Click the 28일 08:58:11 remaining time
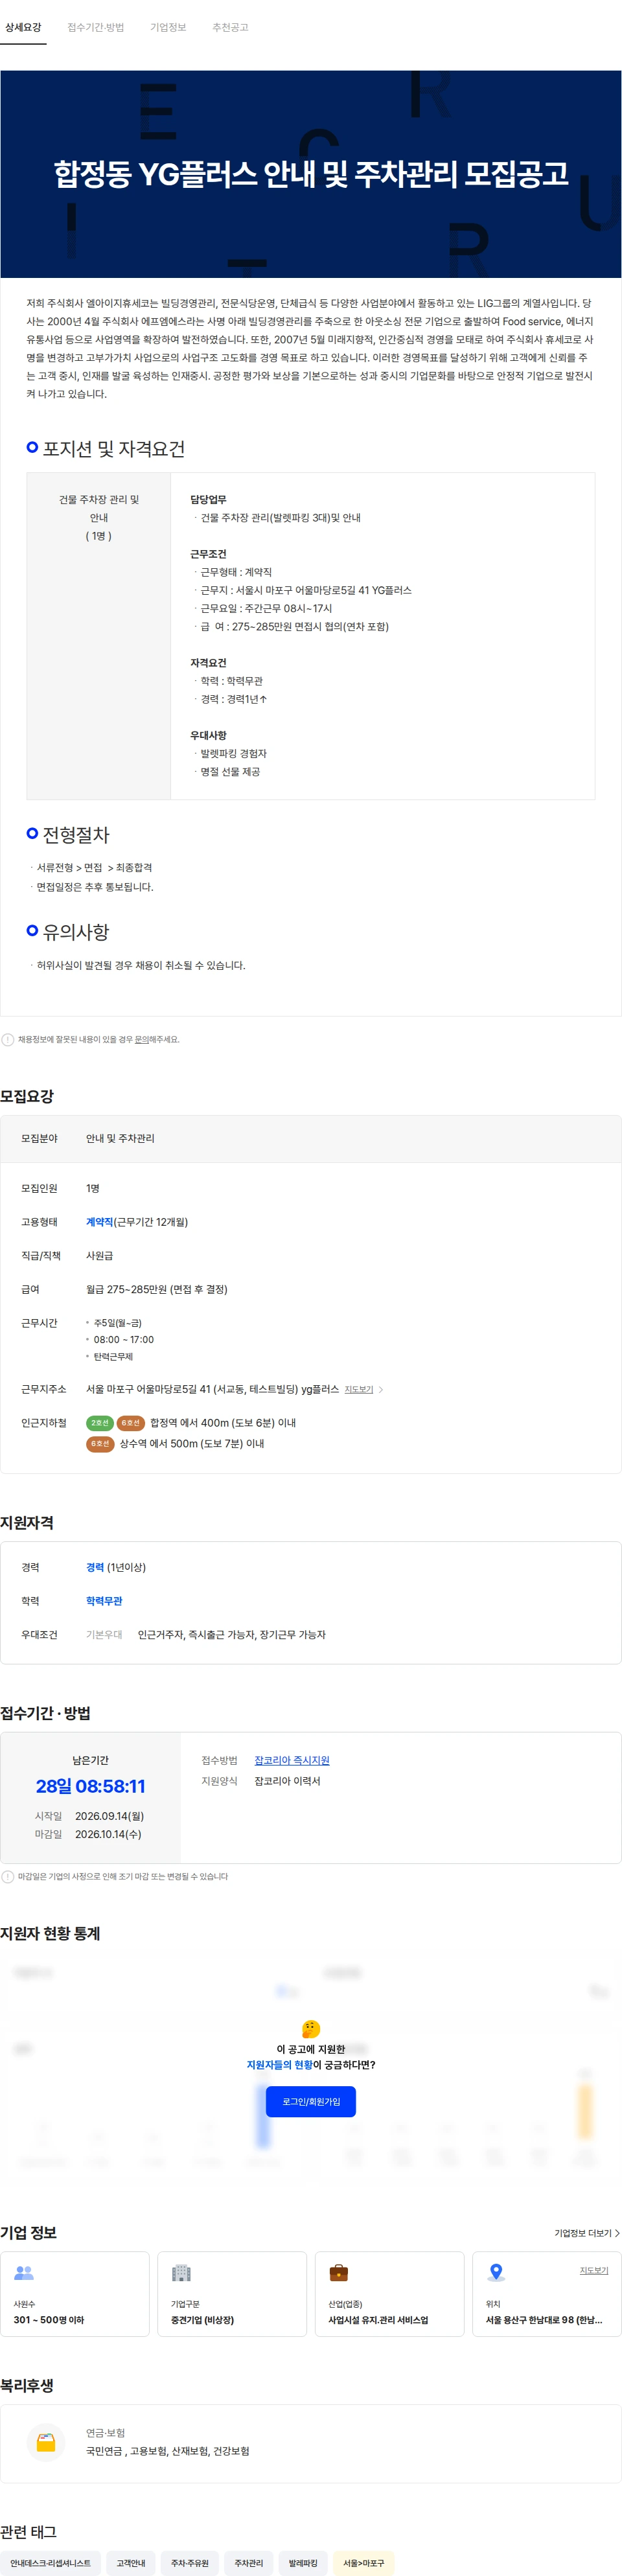This screenshot has height=2576, width=622. 91,1786
